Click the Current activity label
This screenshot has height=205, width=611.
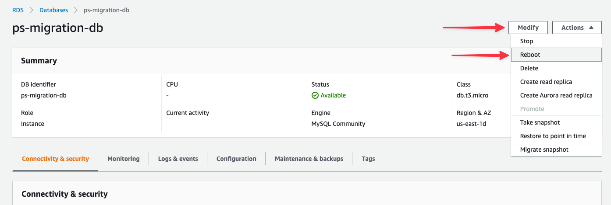pyautogui.click(x=188, y=113)
